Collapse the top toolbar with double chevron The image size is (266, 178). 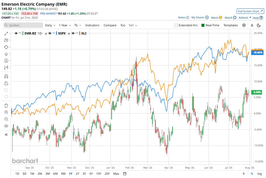(x=252, y=25)
